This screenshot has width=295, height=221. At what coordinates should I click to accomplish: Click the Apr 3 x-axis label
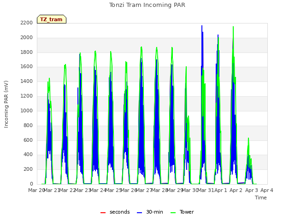coord(251,190)
